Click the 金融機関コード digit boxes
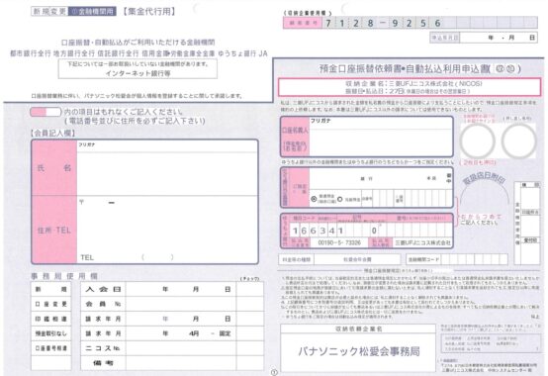 [474, 259]
